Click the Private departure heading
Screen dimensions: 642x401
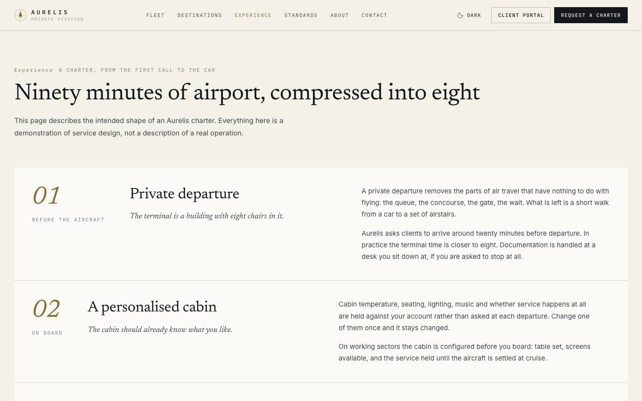(185, 194)
